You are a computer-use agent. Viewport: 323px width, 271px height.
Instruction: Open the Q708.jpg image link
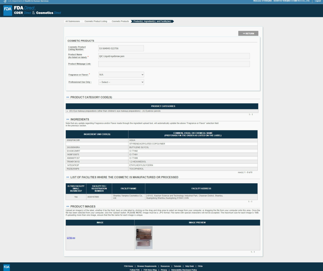pos(71,238)
